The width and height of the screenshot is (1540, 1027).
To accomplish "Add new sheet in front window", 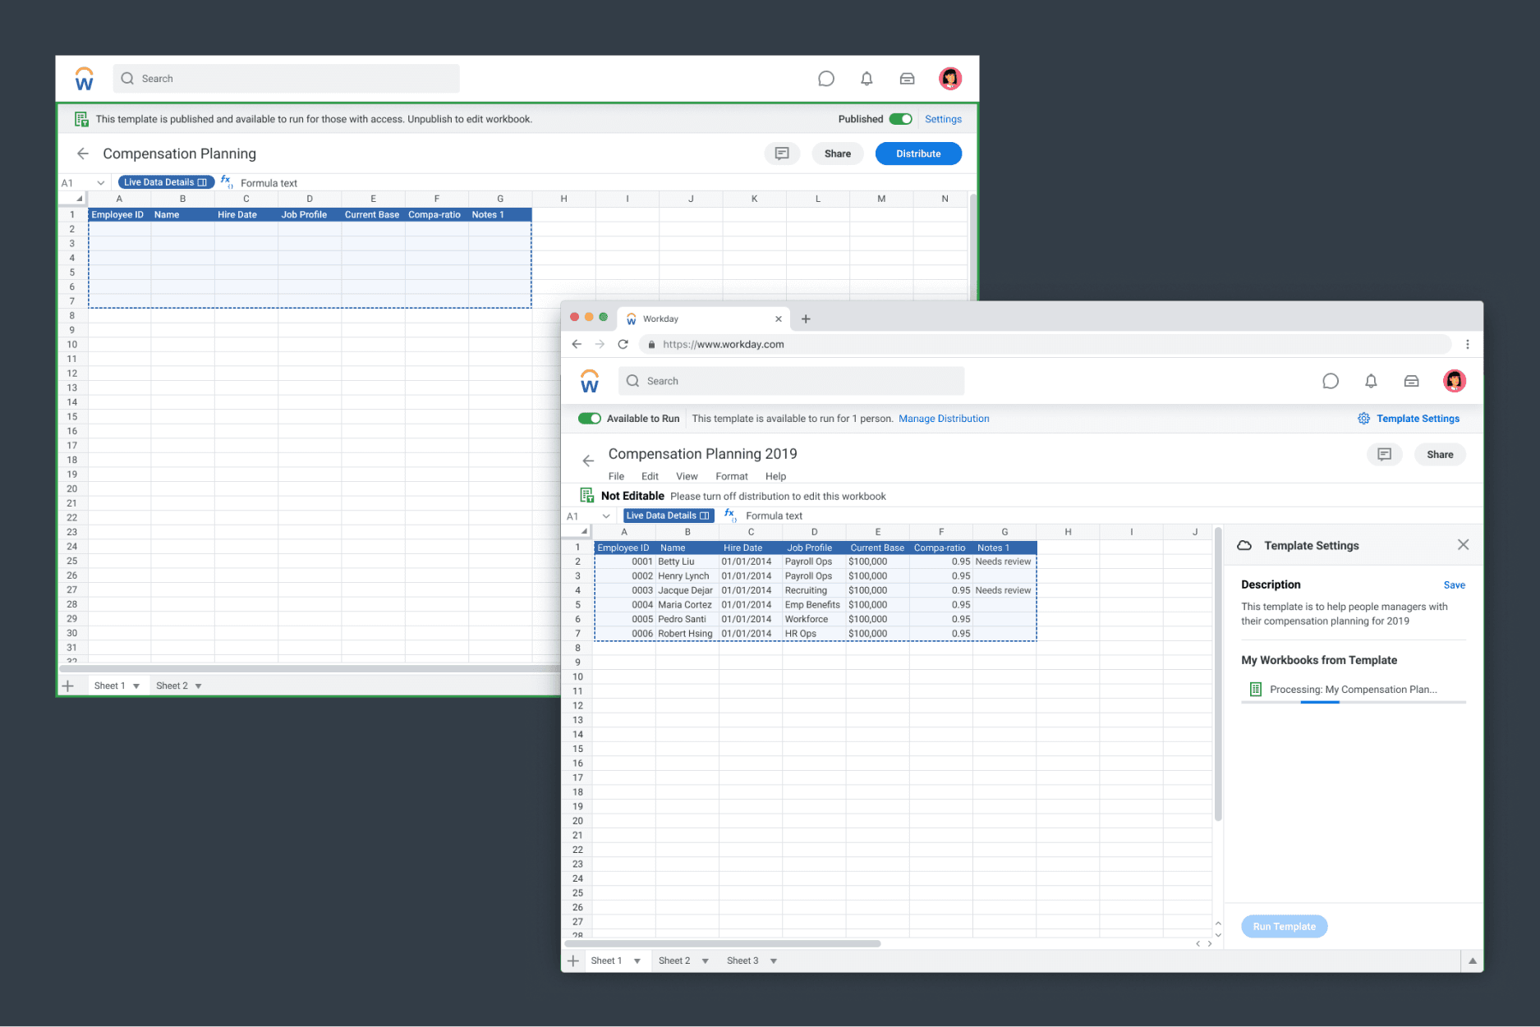I will (x=573, y=961).
